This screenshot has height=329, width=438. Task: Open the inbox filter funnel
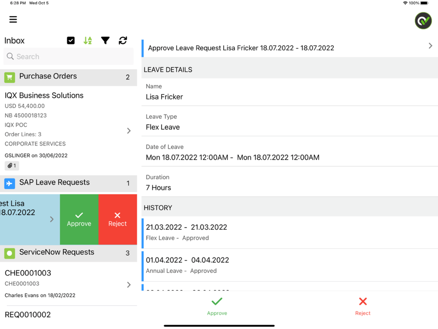[x=105, y=40]
